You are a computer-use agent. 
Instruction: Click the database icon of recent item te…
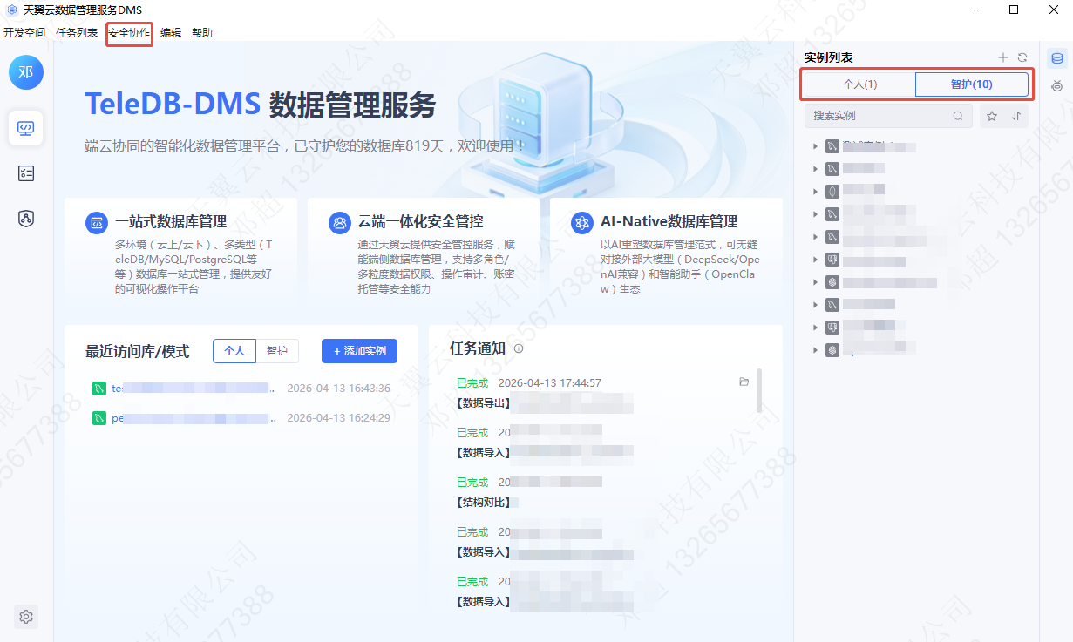point(99,389)
